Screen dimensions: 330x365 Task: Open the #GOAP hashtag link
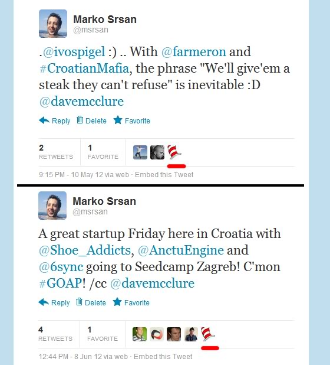point(60,283)
